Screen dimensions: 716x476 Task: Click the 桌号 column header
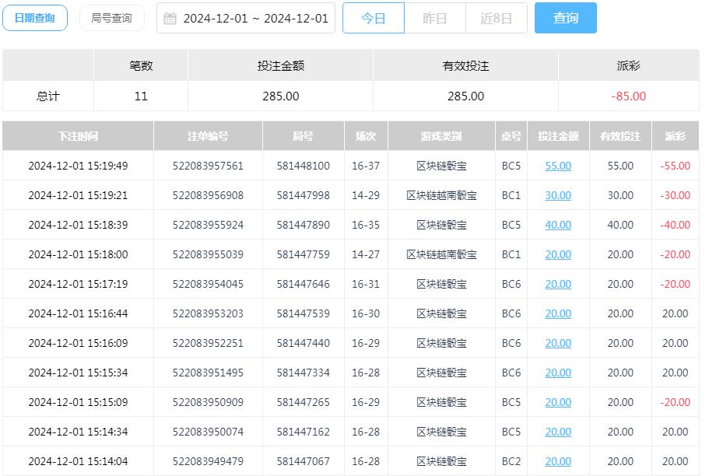point(511,135)
